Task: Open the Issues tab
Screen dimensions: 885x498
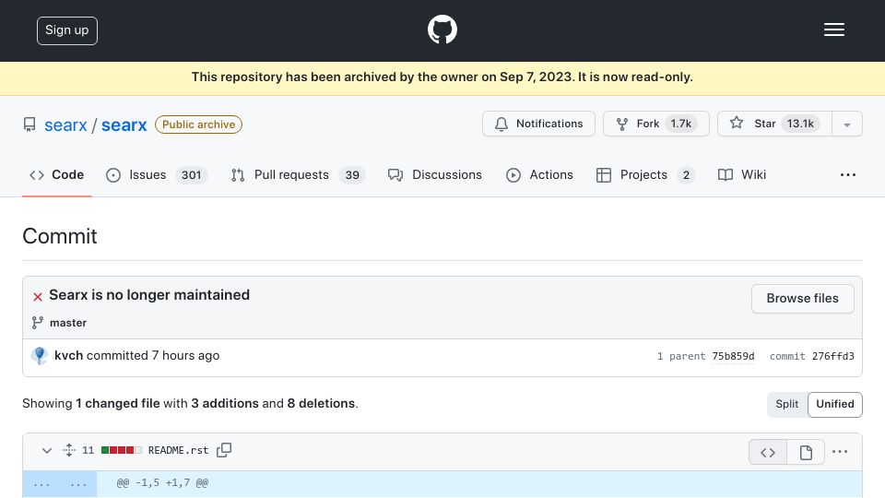Action: tap(157, 175)
